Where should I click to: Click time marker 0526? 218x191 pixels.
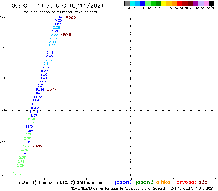[66, 35]
